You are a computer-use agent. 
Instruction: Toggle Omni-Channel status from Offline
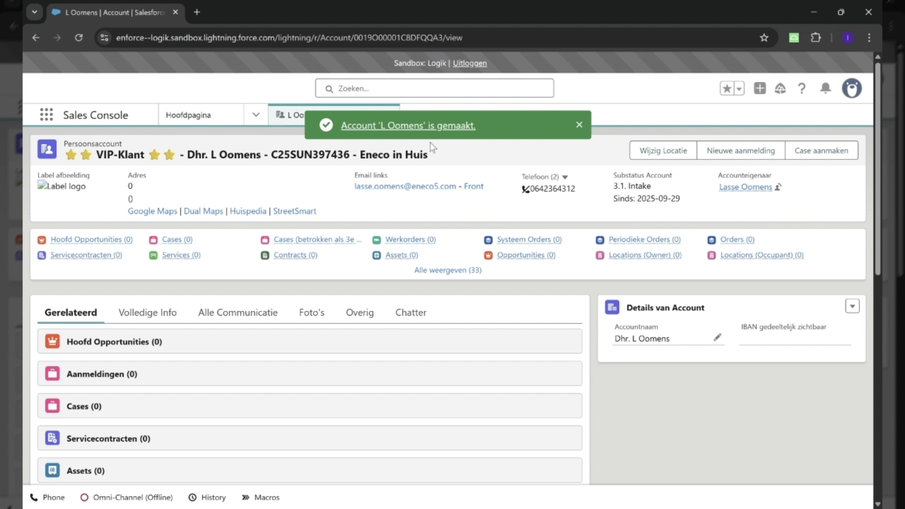click(126, 497)
